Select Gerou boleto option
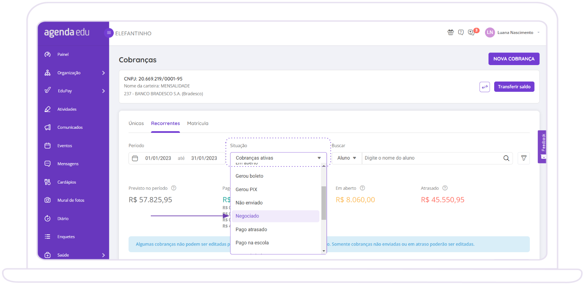The width and height of the screenshot is (585, 286). point(276,176)
